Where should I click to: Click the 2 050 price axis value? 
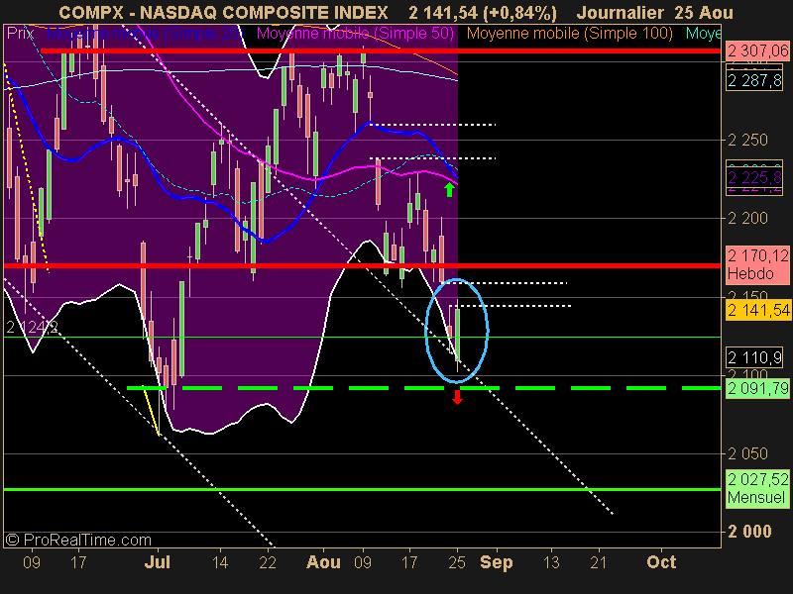[747, 453]
